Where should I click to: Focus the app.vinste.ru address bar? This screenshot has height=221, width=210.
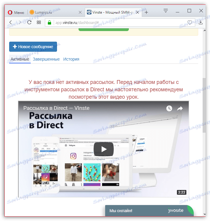coord(120,22)
